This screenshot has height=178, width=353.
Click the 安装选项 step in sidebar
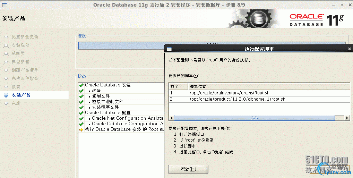[20, 45]
